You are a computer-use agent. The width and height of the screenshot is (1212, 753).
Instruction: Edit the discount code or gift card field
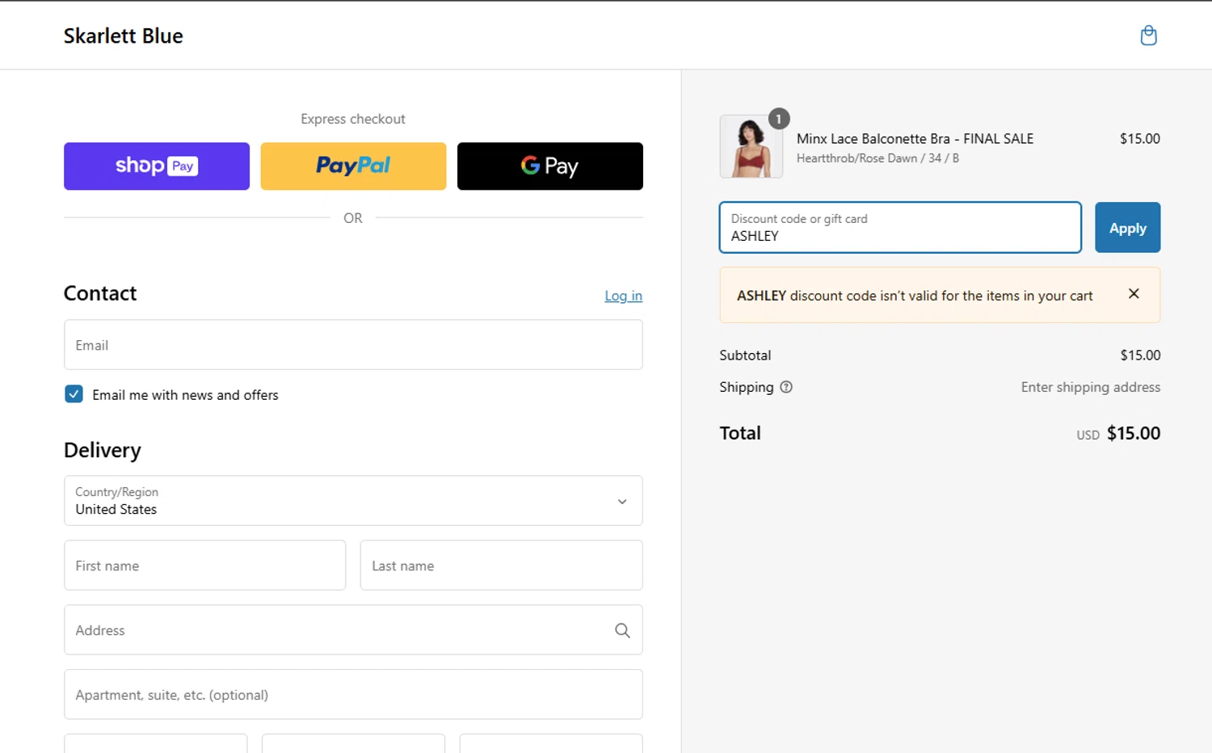click(x=900, y=228)
